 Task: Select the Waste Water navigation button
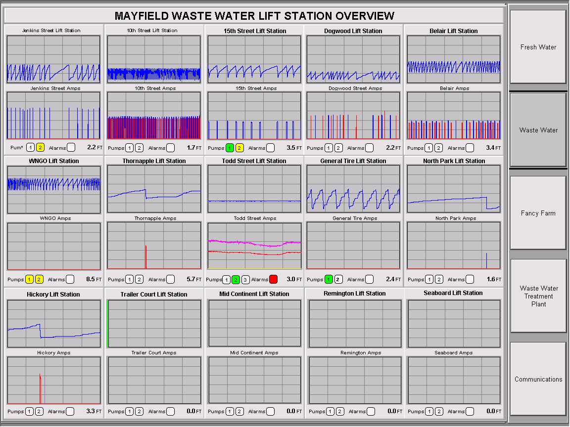[538, 130]
